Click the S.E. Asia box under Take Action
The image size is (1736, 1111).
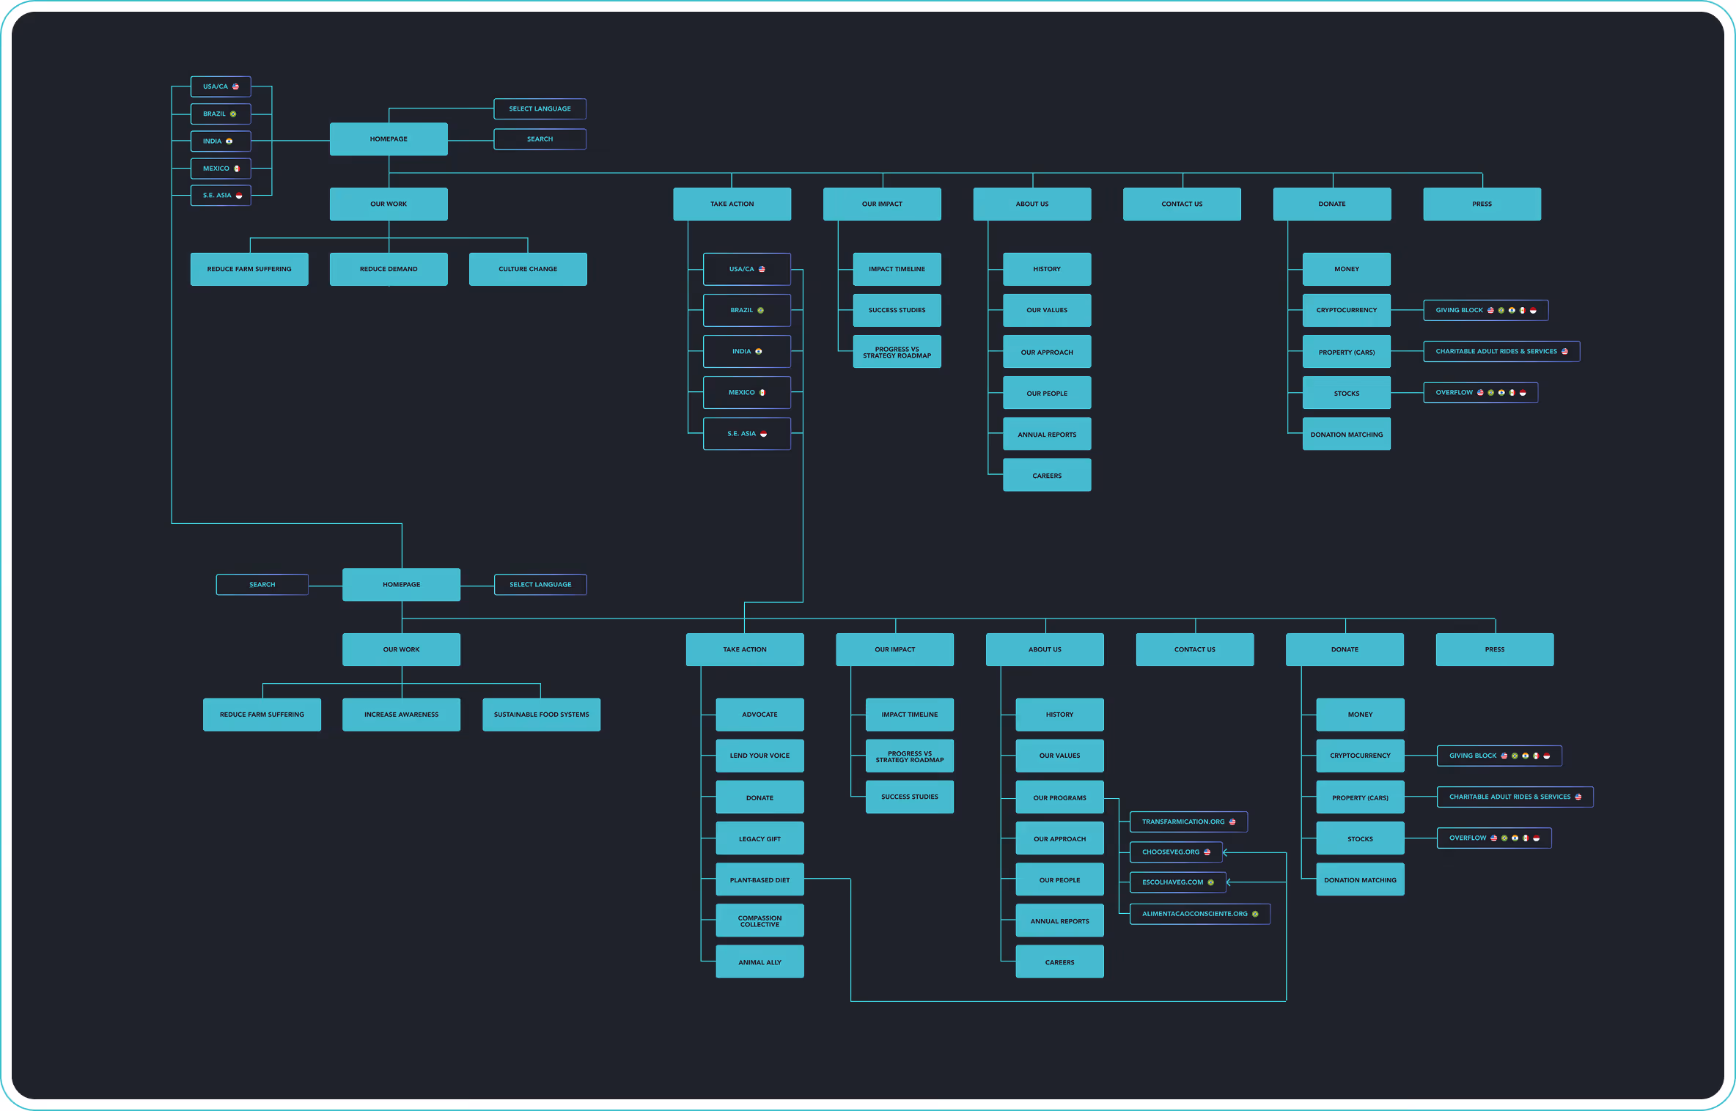coord(747,433)
